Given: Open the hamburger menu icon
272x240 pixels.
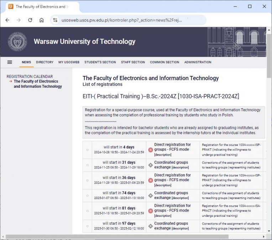Looking at the screenshot, I should click(x=10, y=62).
